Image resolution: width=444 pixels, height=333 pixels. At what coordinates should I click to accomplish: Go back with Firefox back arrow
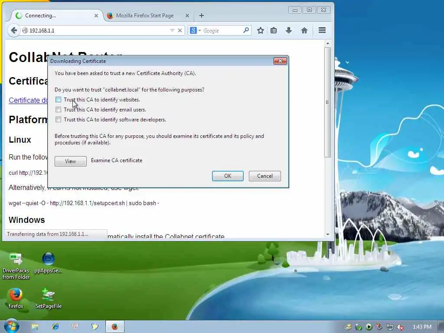[13, 30]
